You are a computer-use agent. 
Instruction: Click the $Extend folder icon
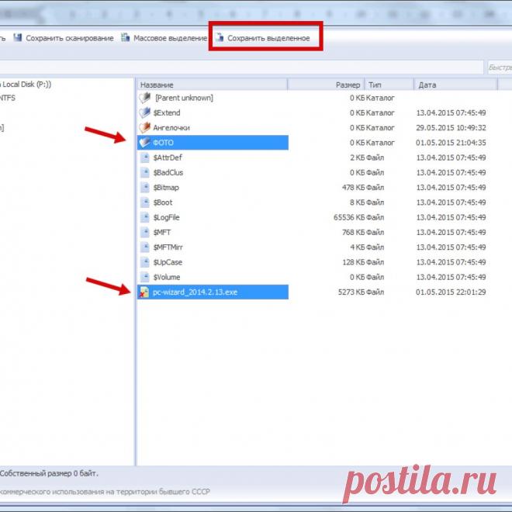(x=144, y=112)
